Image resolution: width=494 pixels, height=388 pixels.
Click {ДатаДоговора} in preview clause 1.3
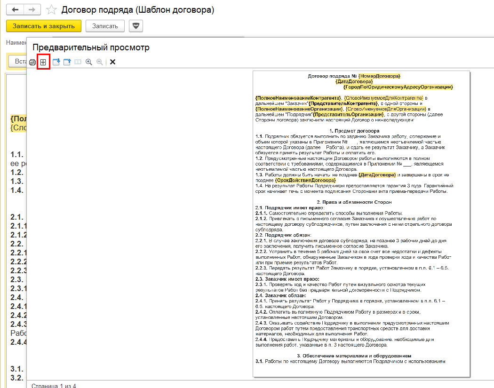(x=377, y=175)
